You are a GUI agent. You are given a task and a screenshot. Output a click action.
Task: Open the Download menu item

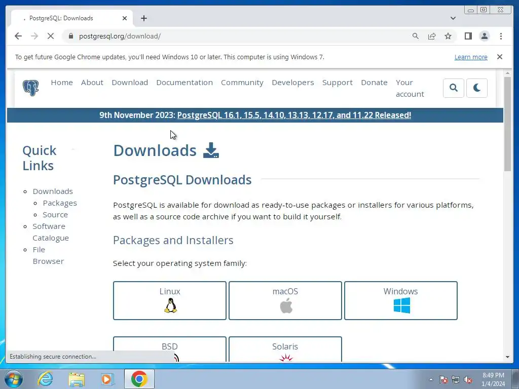click(x=130, y=83)
